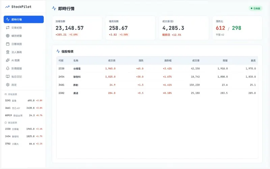Viewport: 270px width, 169px height.
Task: Open AI 推薦 via its sparkle icon
Action: click(x=7, y=60)
